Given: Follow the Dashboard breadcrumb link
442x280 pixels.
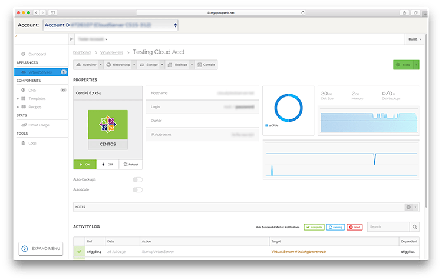Looking at the screenshot, I should (82, 52).
